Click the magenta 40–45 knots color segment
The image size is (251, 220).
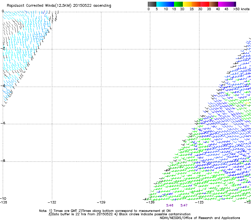click(223, 4)
